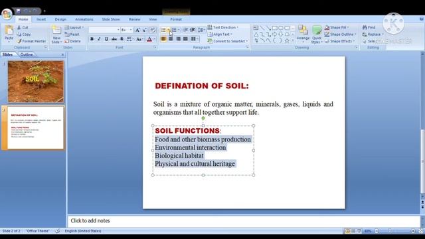Select the Text Box shape
Image resolution: width=425 pixels, height=239 pixels.
pyautogui.click(x=256, y=28)
